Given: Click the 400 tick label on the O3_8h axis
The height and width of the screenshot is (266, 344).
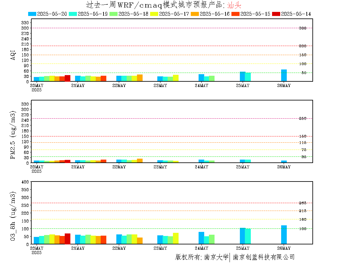Looking at the screenshot, I should [25, 182].
